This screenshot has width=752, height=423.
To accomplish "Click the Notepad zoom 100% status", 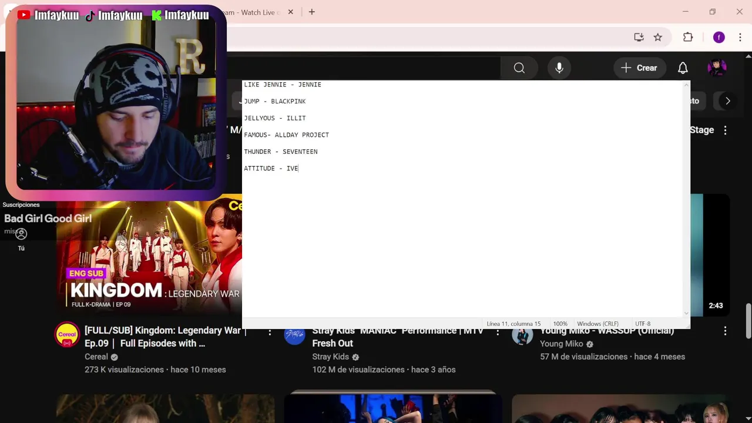I will 560,324.
